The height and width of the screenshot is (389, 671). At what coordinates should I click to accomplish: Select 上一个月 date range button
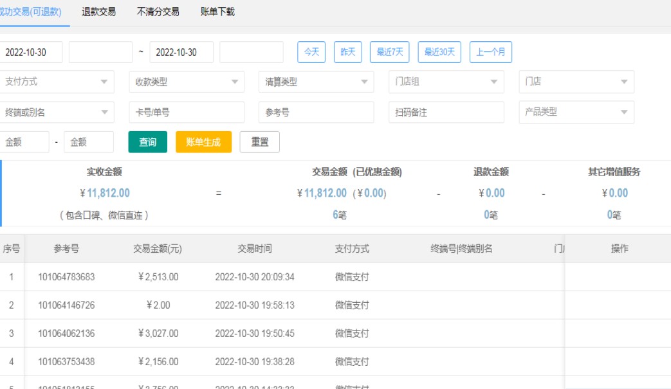(x=491, y=52)
